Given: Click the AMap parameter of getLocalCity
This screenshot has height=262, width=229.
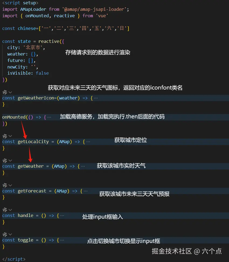Looking at the screenshot, I should [x=64, y=142].
